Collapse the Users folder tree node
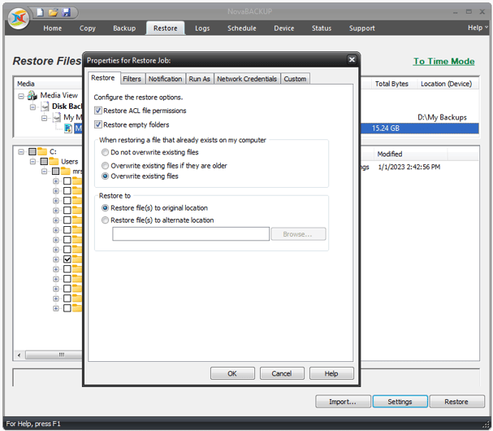Viewport: 493px width, 431px height. (x=32, y=162)
